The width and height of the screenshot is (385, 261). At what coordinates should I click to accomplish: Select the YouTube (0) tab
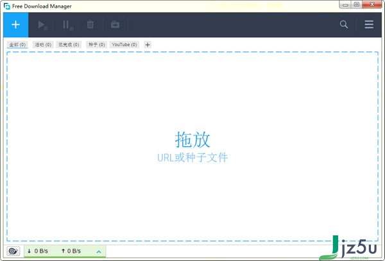[124, 45]
